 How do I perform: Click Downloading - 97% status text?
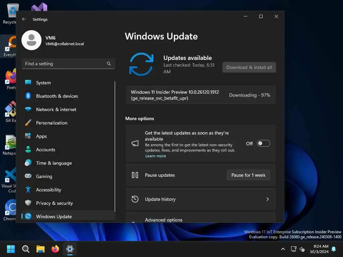[249, 95]
